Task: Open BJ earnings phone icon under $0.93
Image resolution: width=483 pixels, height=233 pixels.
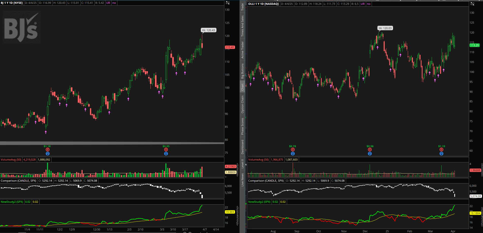Action: (x=166, y=150)
